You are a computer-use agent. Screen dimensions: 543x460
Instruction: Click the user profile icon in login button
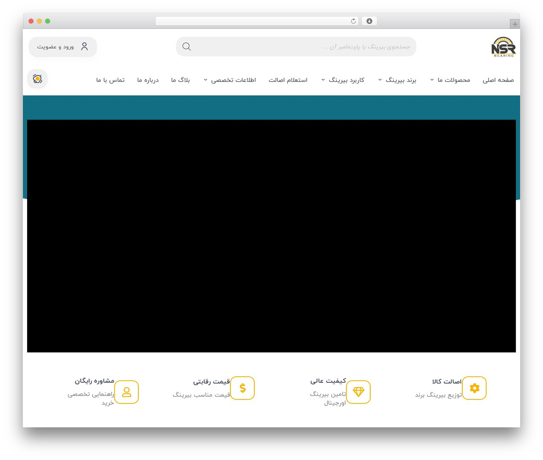tap(84, 47)
